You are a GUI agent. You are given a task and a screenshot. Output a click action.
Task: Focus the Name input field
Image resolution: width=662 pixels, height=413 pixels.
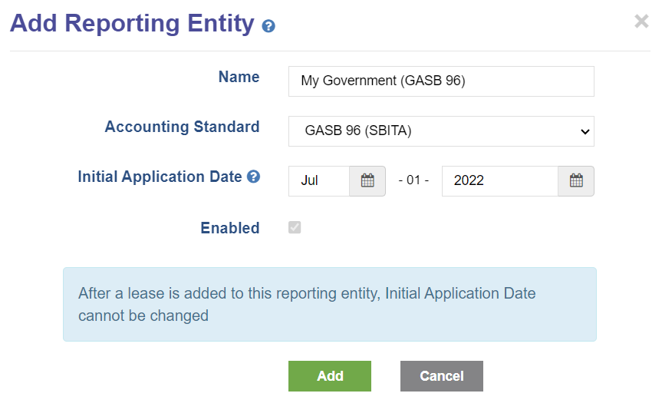point(441,81)
